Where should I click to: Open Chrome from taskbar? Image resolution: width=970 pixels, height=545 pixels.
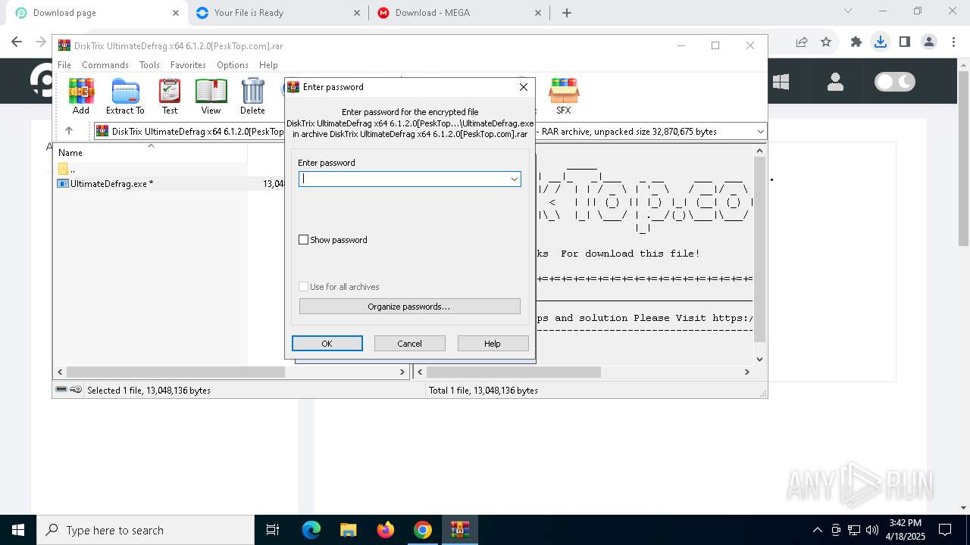(x=422, y=530)
